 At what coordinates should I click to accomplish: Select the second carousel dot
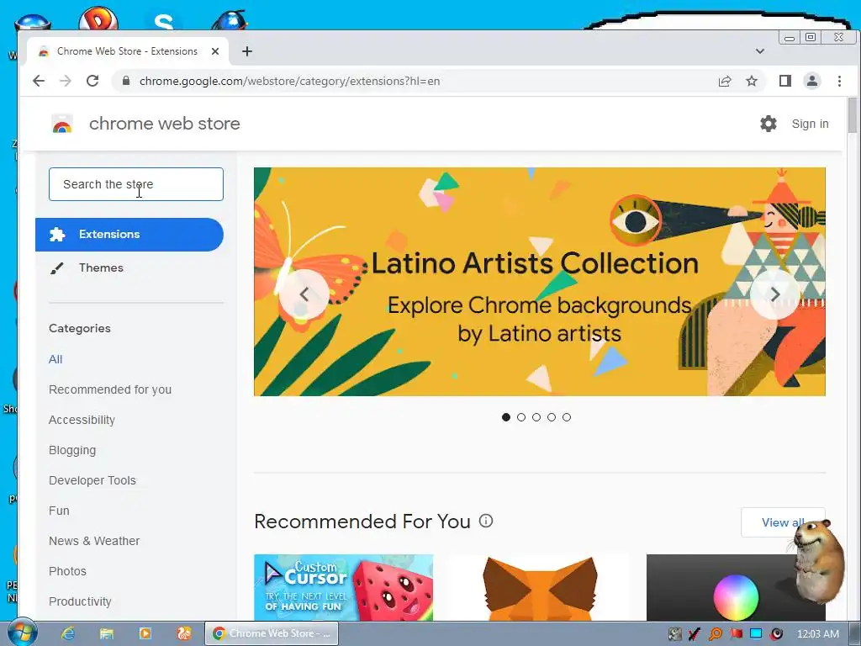[x=521, y=417]
